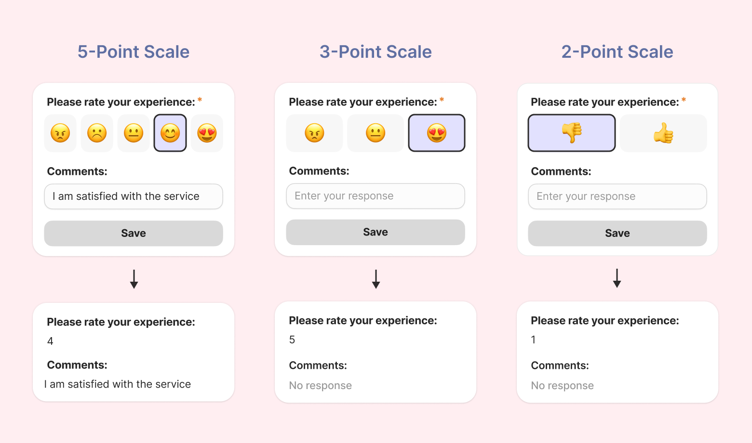Choose heart-eyes face in 3-Point Scale
752x443 pixels.
click(437, 133)
